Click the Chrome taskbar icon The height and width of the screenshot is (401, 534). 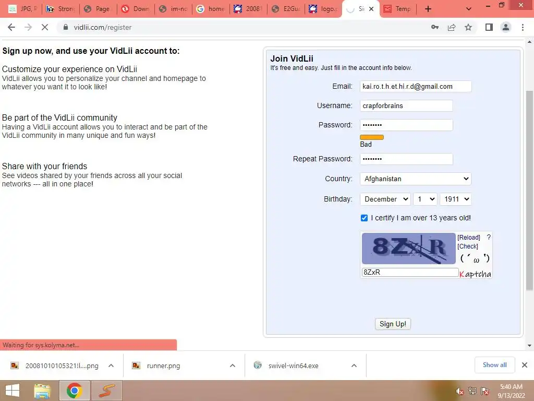pyautogui.click(x=74, y=391)
